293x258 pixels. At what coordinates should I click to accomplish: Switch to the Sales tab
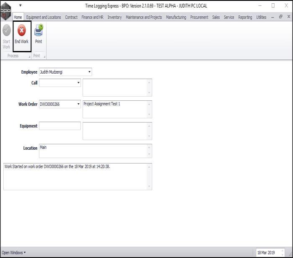click(216, 17)
